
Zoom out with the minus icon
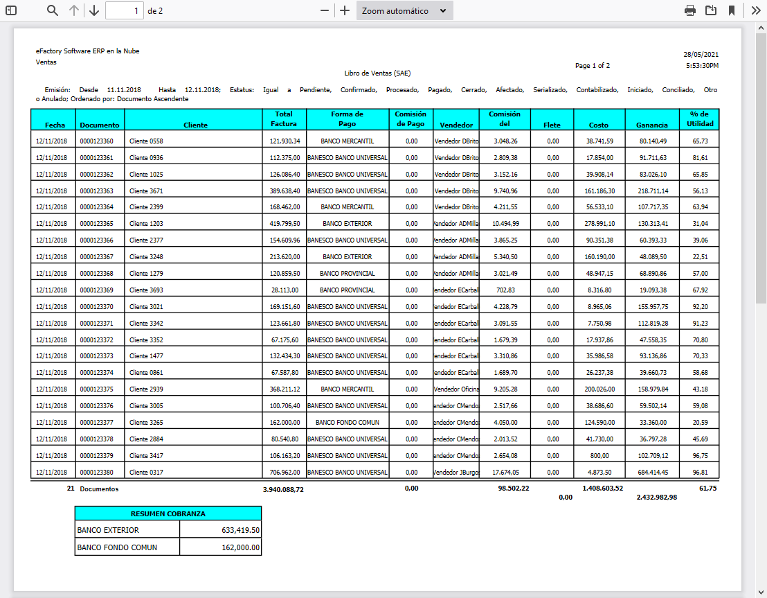coord(325,10)
